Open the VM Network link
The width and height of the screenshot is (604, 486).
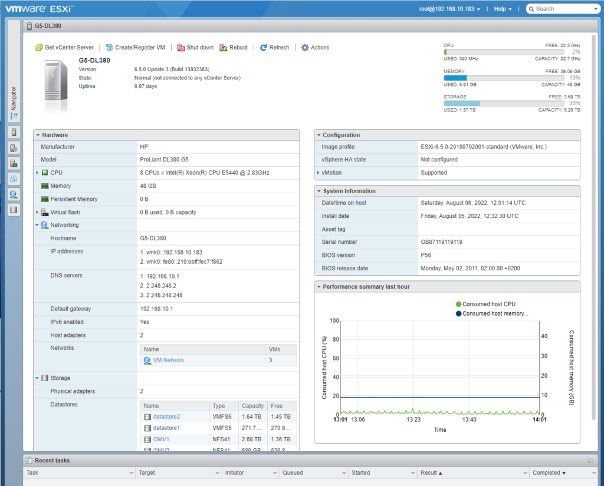pos(169,360)
